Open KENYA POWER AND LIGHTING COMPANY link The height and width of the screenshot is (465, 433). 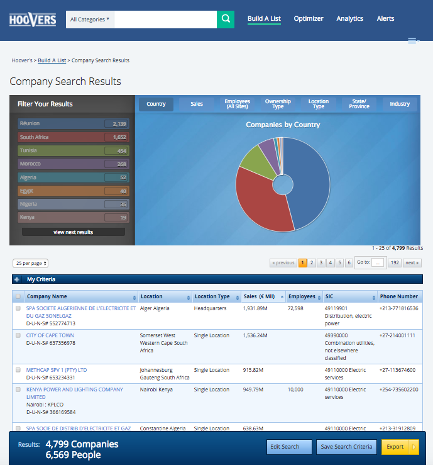(x=75, y=393)
